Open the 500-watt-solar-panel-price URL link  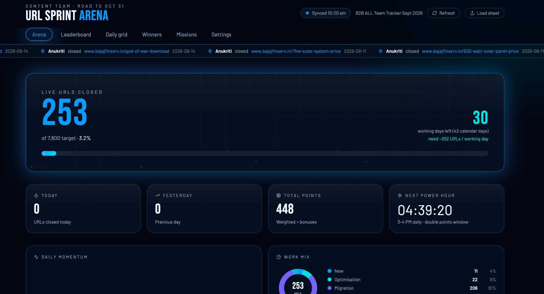coord(470,51)
